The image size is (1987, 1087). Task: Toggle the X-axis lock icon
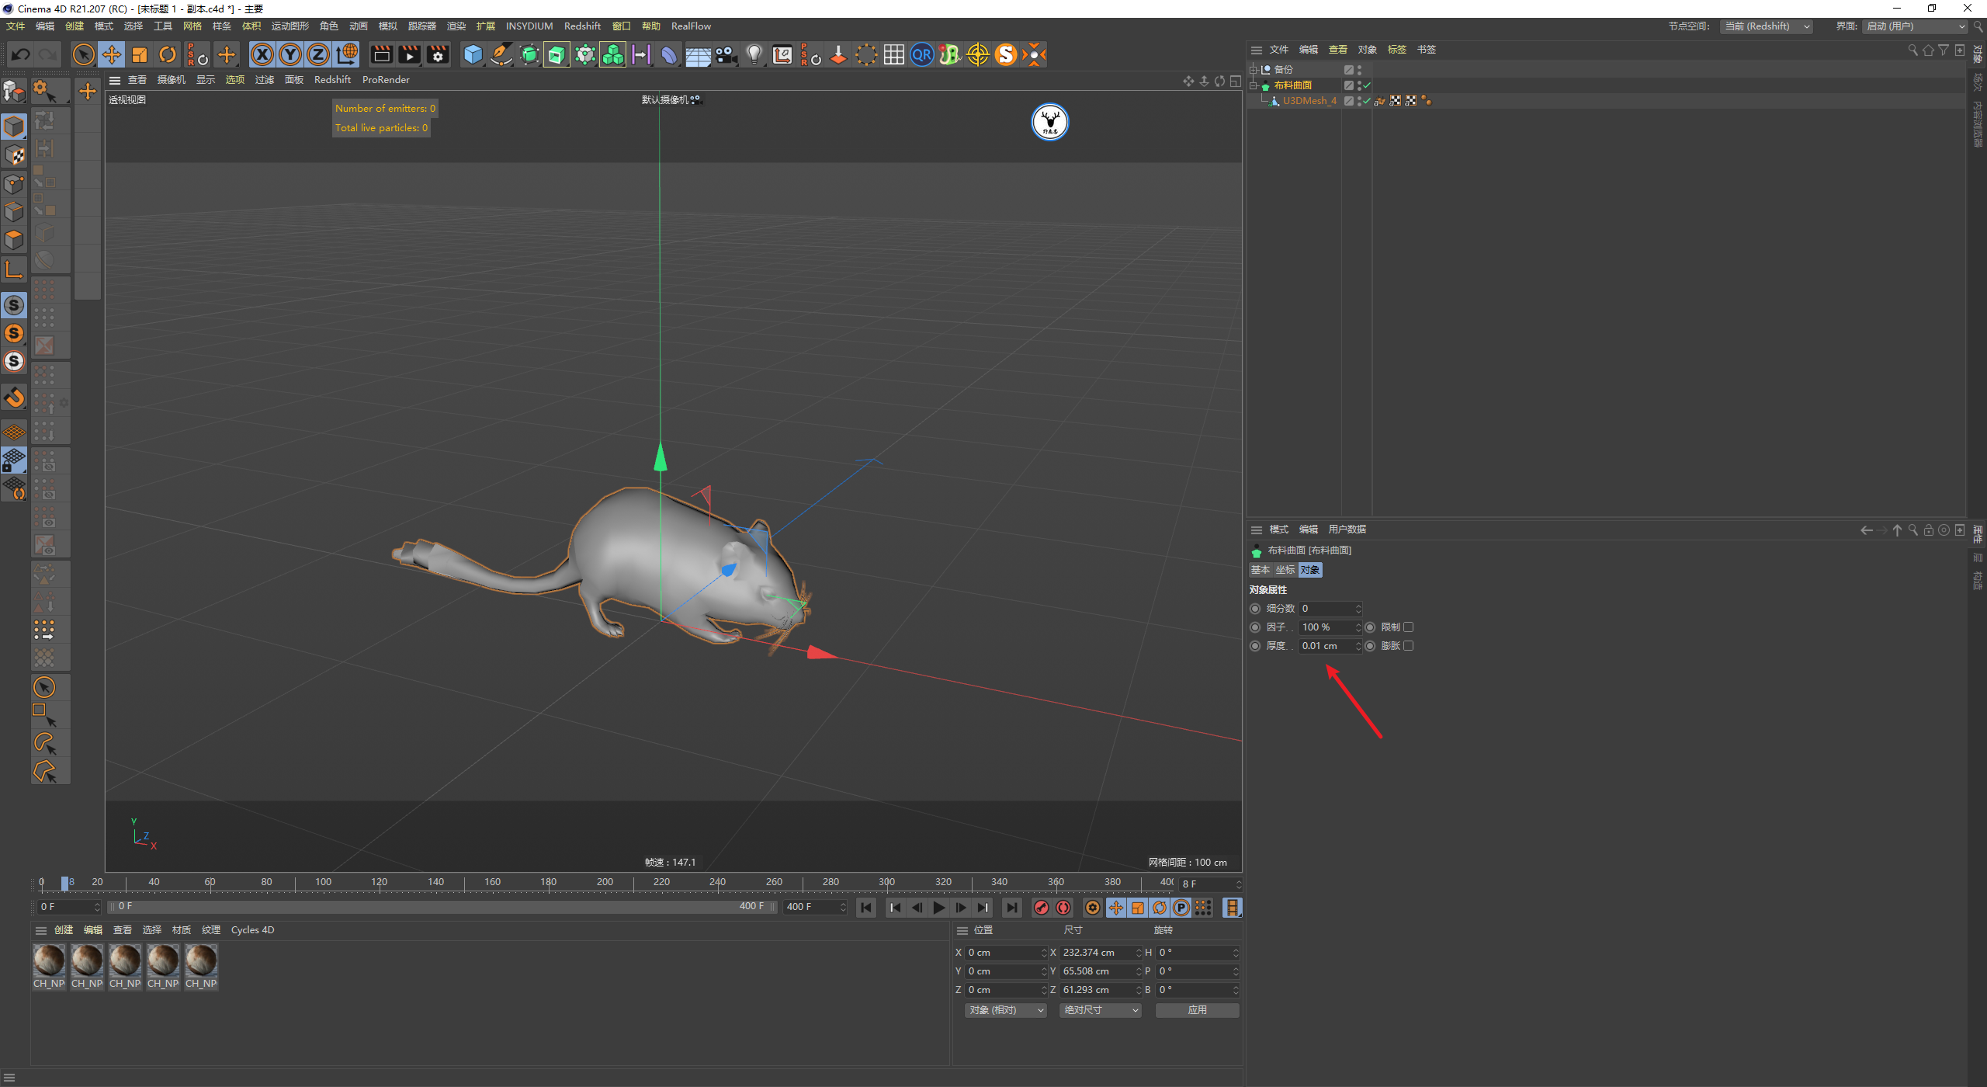[262, 54]
